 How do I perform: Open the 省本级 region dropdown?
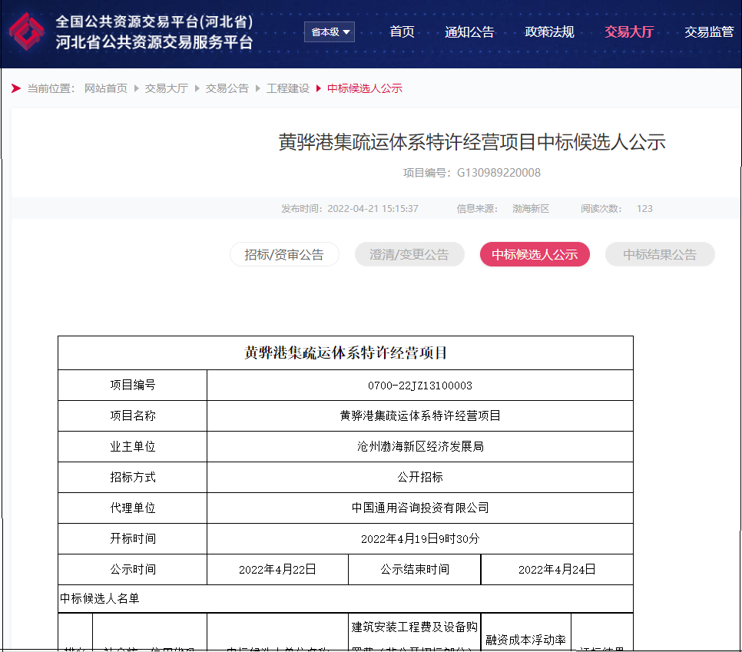(x=330, y=31)
